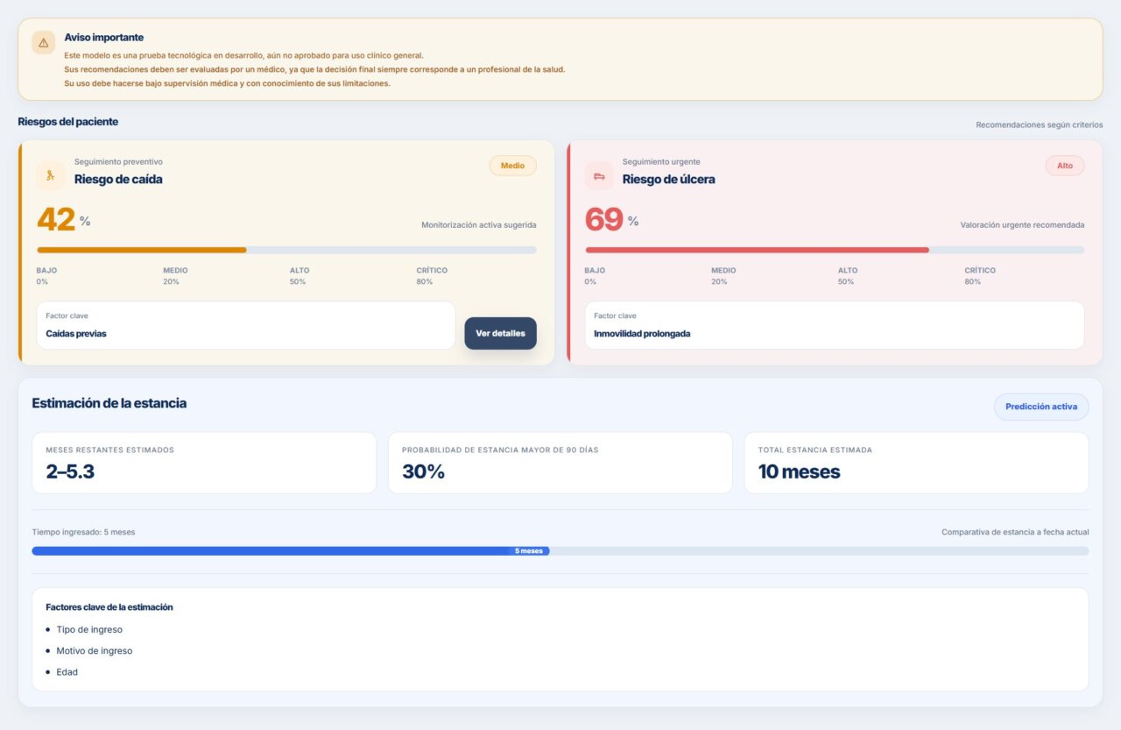Click the fall risk 42% progress bar
1121x730 pixels.
(x=286, y=250)
